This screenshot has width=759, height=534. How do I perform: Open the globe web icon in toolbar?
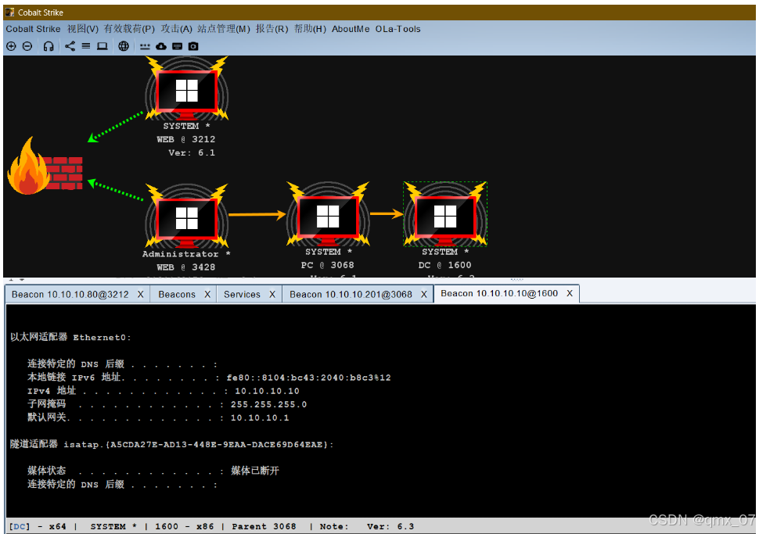(x=124, y=46)
